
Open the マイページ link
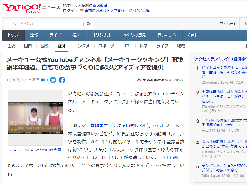tap(228, 24)
